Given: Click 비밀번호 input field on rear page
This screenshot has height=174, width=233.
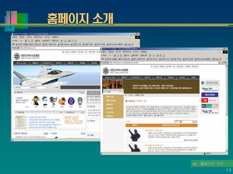Looking at the screenshot, I should click(x=40, y=87).
